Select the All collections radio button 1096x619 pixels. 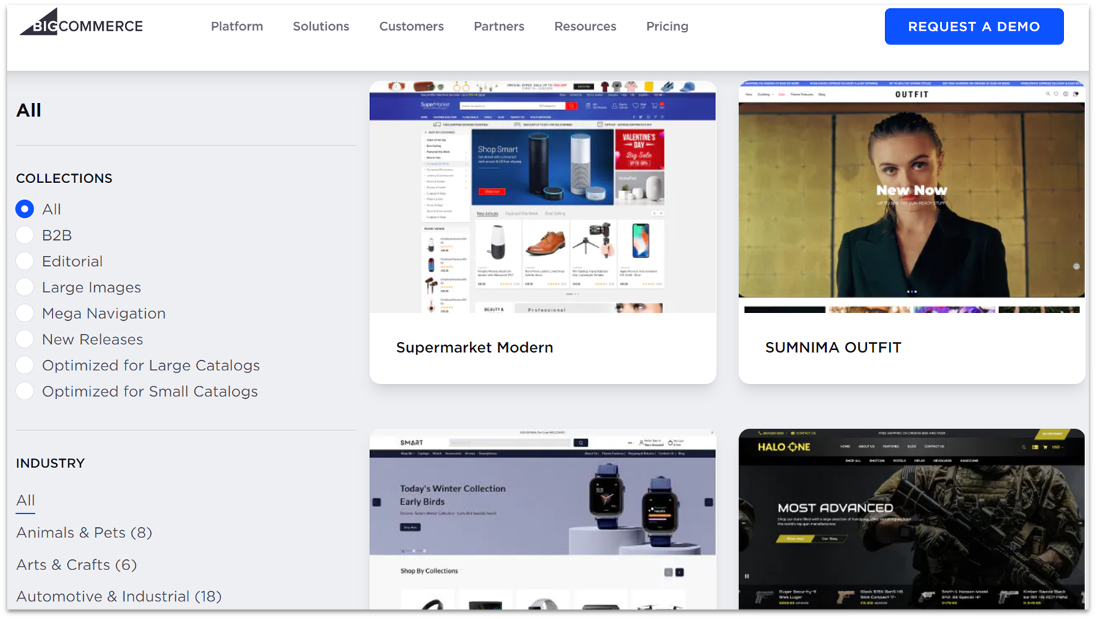[25, 209]
